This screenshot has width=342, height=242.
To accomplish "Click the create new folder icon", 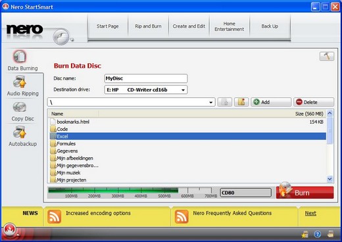I will point(241,102).
